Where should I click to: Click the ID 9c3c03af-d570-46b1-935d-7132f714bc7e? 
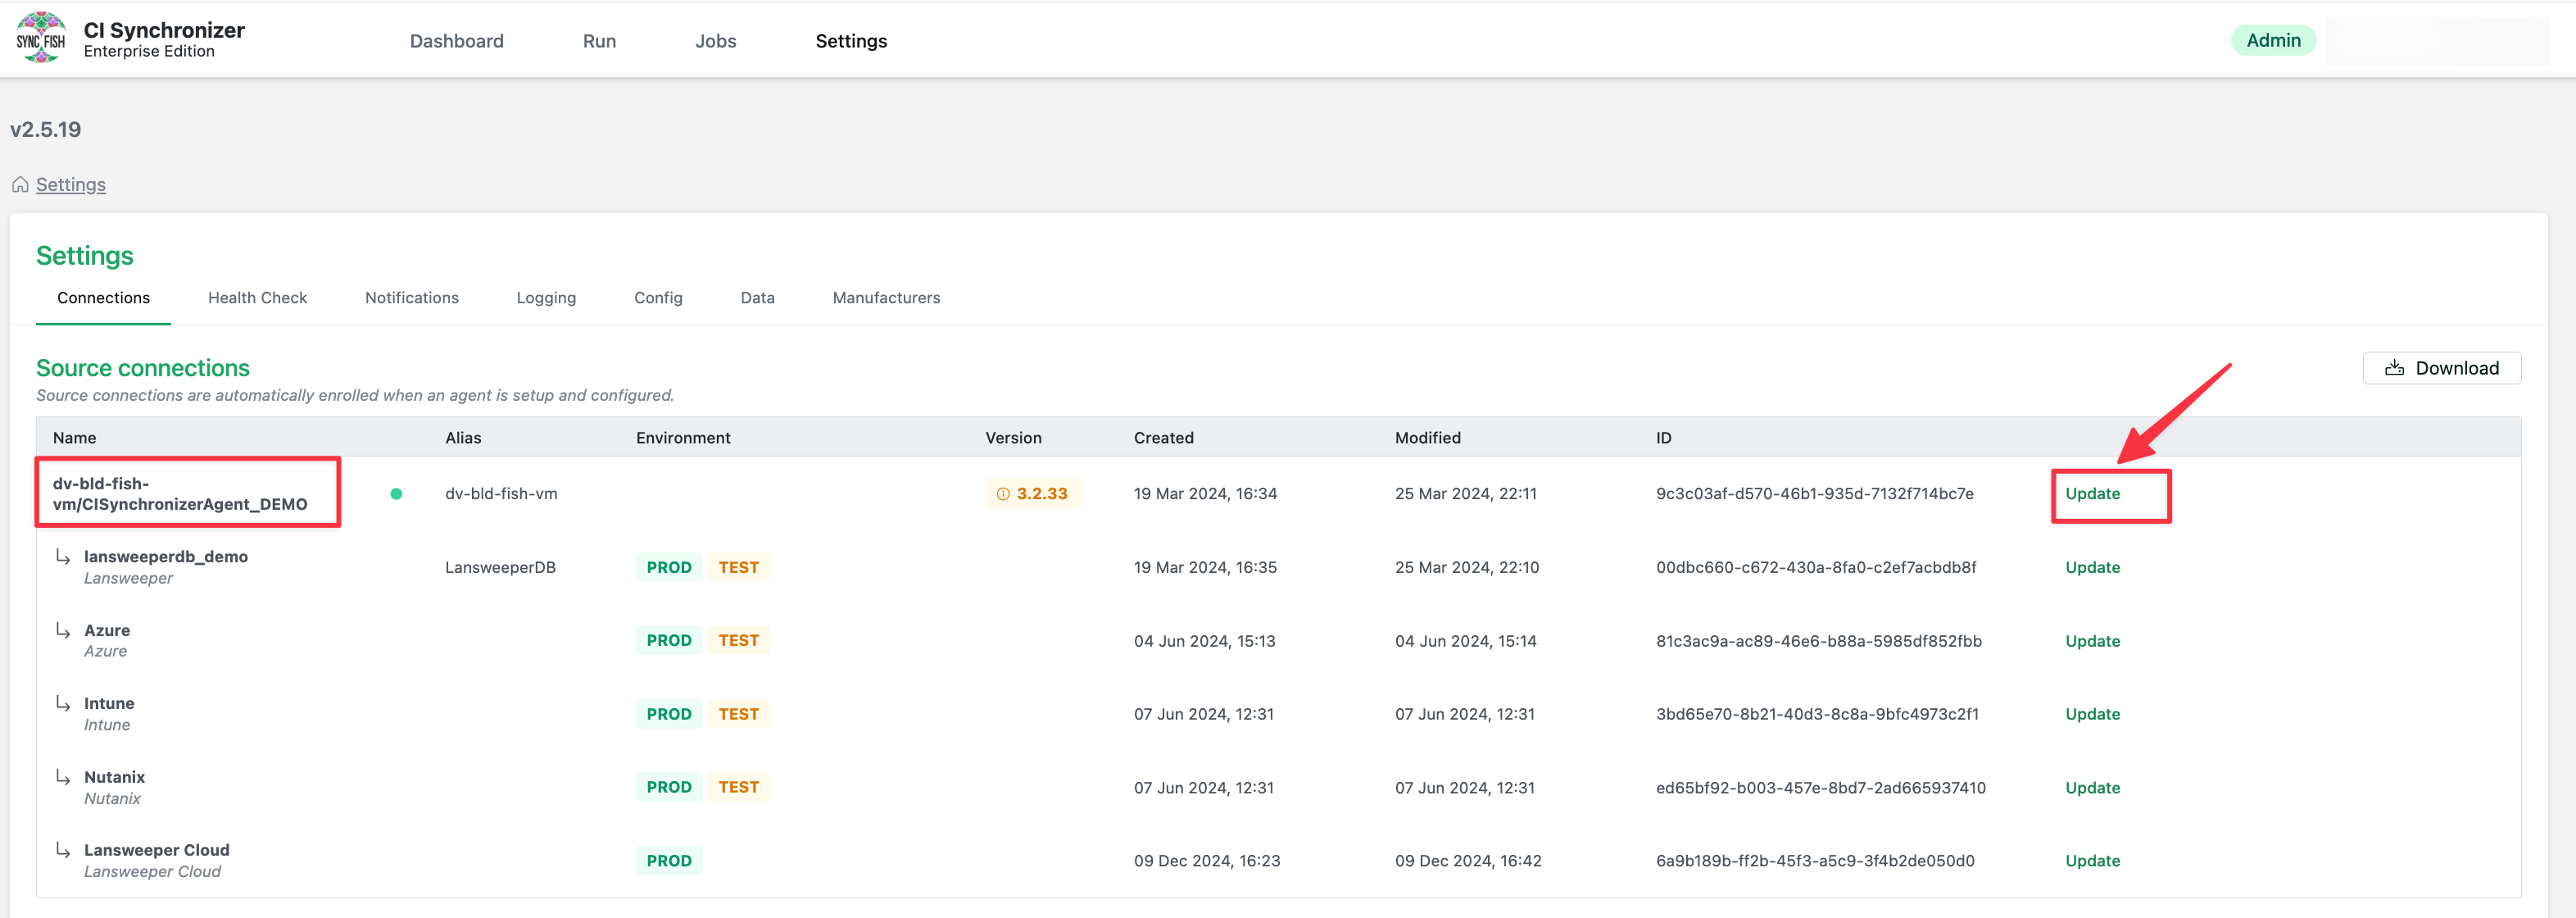pyautogui.click(x=1815, y=494)
